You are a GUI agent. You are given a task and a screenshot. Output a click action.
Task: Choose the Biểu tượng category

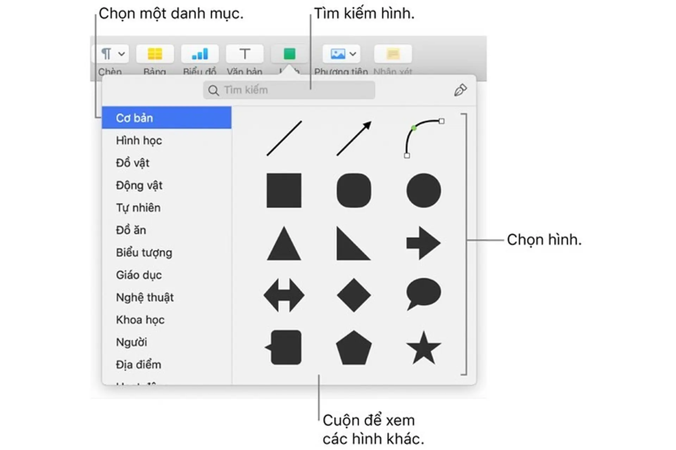tap(167, 252)
